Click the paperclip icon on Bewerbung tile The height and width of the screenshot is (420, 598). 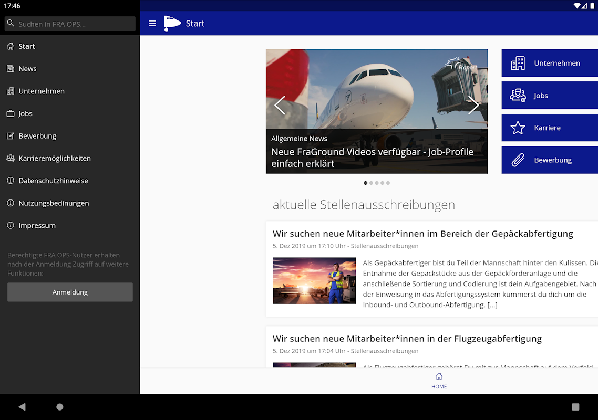[518, 160]
